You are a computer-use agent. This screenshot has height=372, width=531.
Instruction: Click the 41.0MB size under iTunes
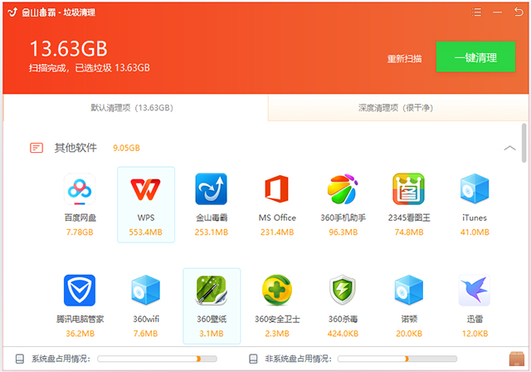[475, 232]
